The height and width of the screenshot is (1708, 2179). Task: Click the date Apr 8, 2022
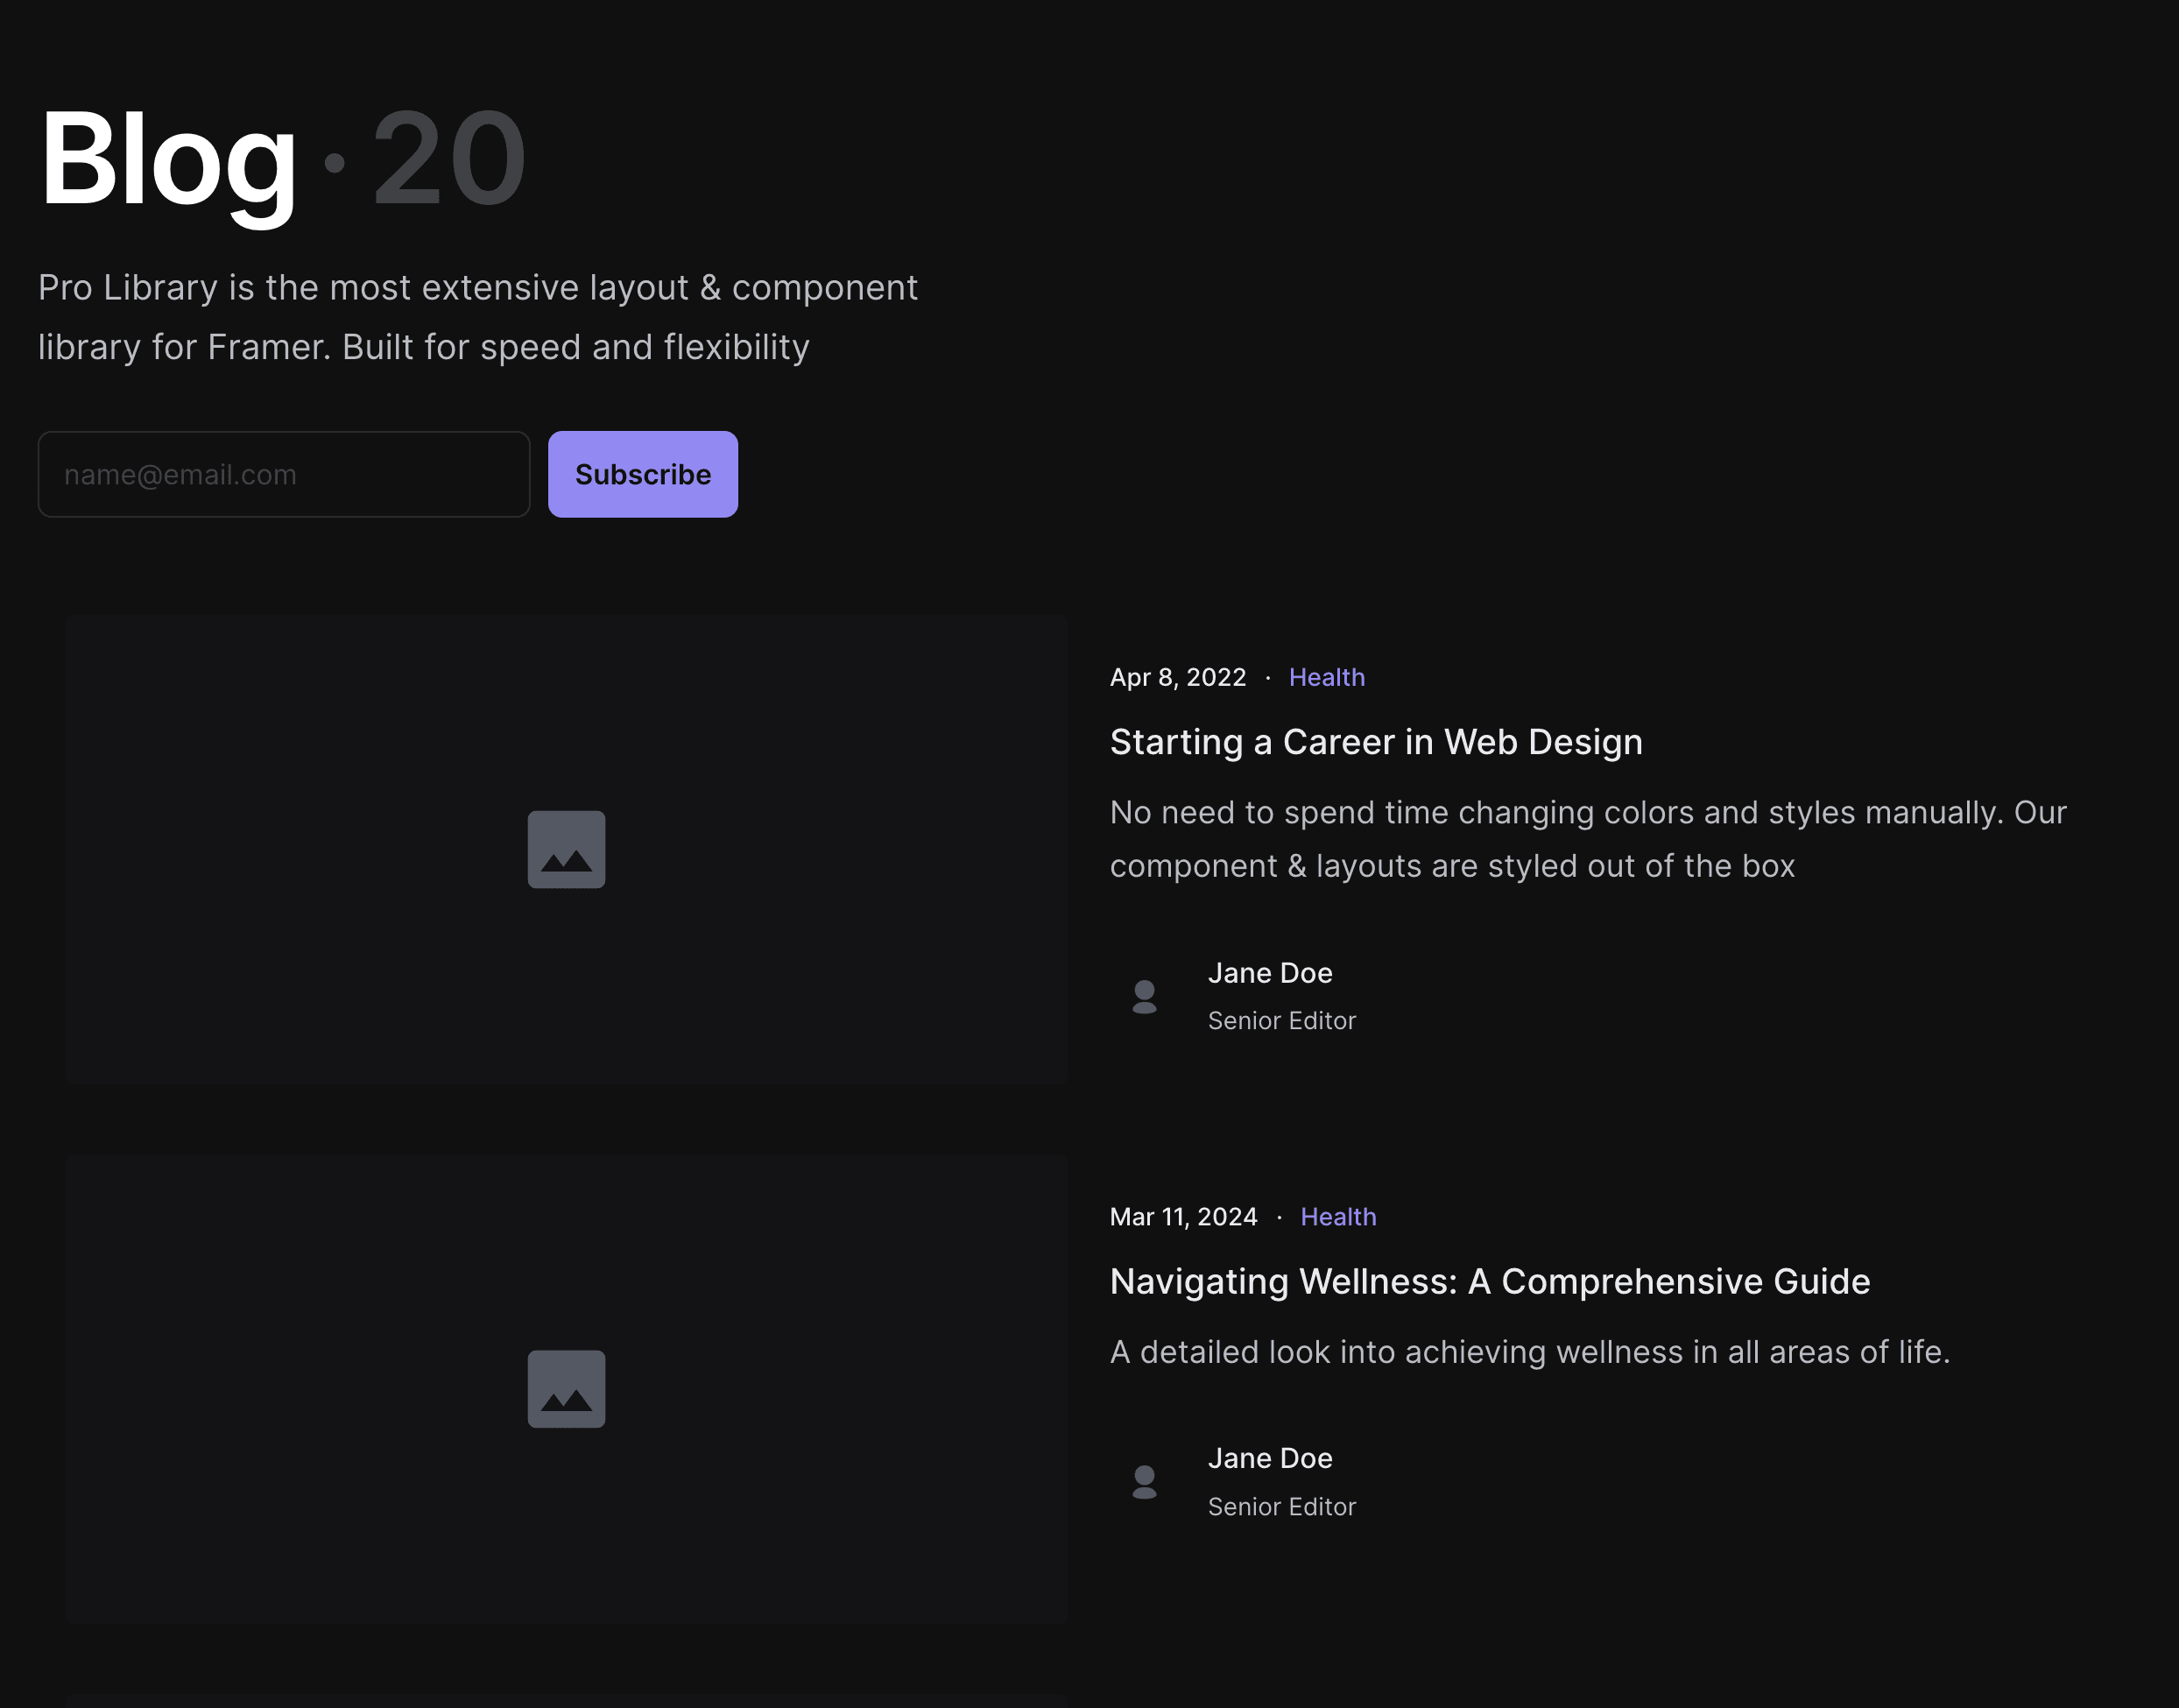click(1178, 677)
